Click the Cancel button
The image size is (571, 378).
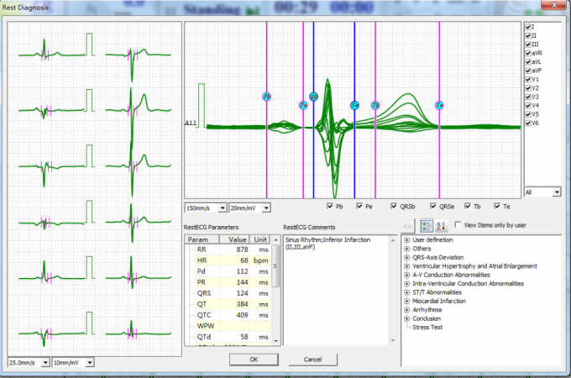coord(313,360)
